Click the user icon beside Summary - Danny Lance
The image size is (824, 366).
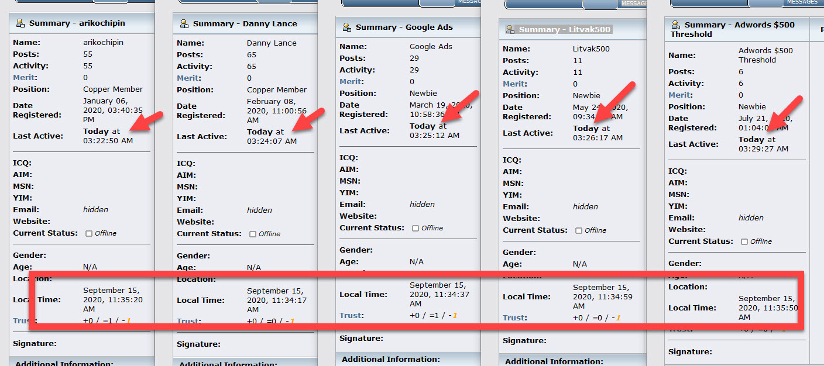pos(184,24)
